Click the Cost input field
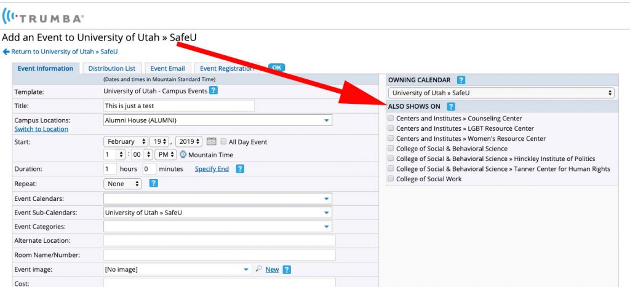 click(x=220, y=283)
